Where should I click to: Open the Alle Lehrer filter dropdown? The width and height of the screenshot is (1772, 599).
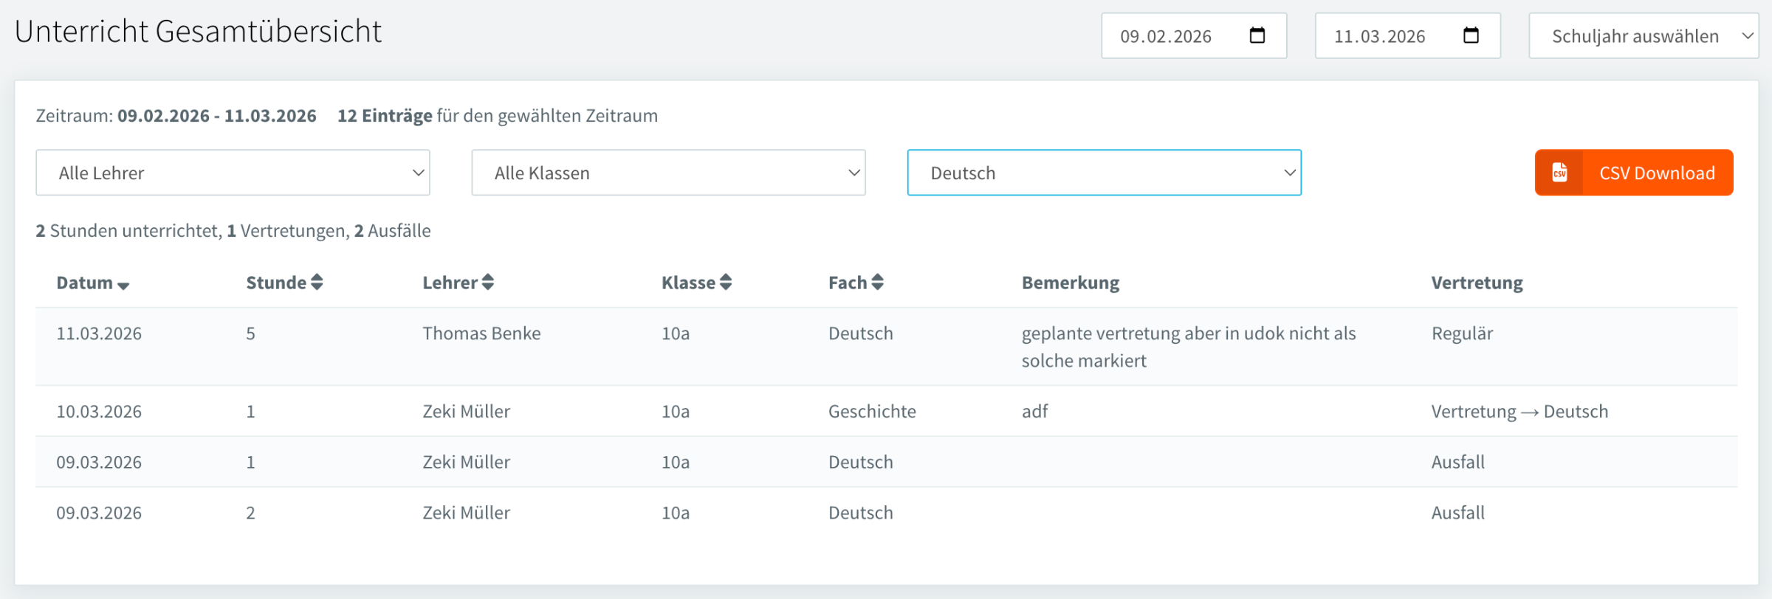(233, 173)
